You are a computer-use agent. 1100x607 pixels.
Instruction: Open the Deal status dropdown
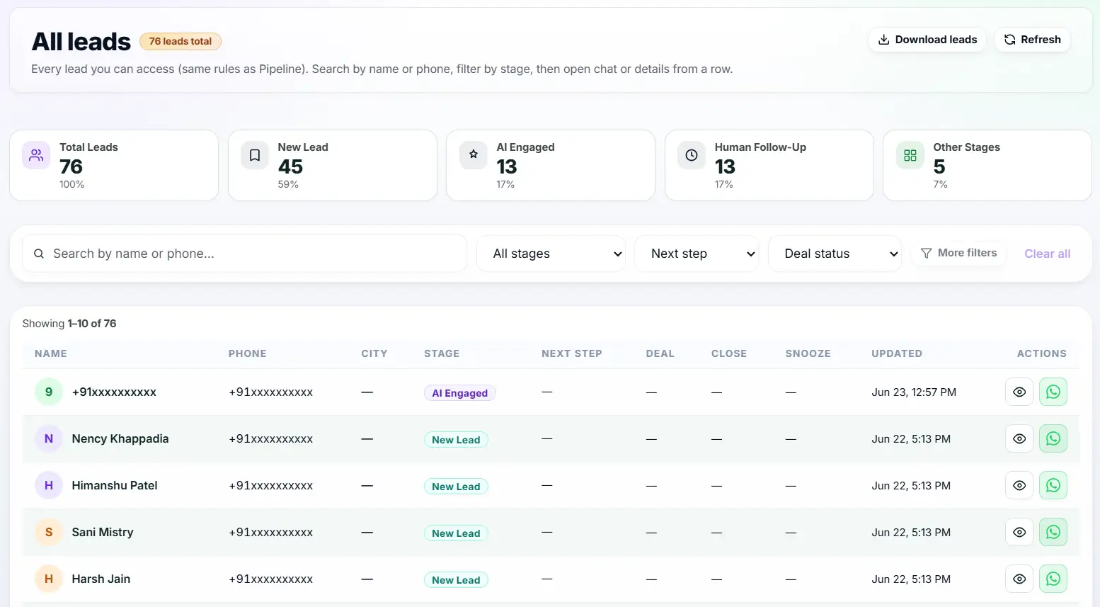(835, 254)
